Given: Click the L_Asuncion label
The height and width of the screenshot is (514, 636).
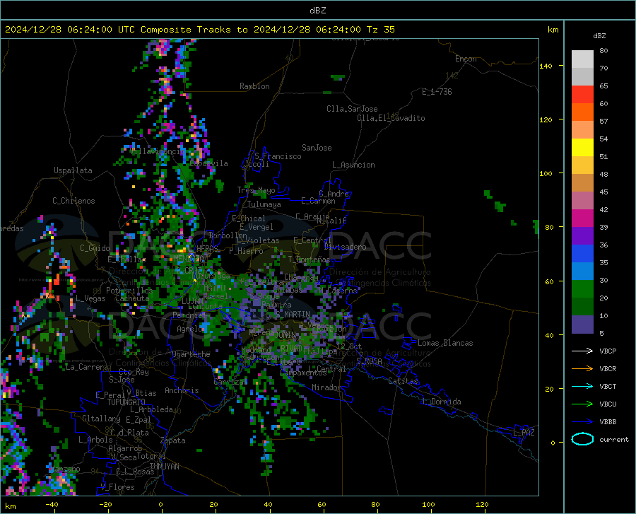Looking at the screenshot, I should coord(353,165).
